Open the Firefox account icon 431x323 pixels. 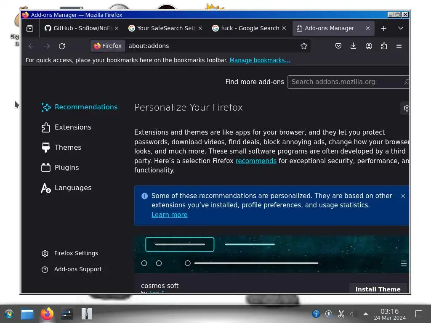[369, 46]
